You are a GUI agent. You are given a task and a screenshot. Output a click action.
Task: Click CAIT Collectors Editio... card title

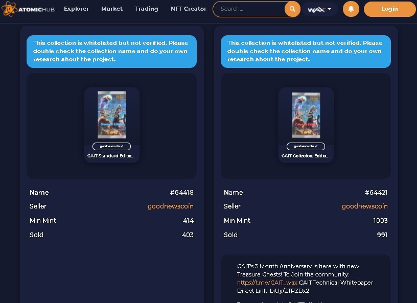coord(305,156)
